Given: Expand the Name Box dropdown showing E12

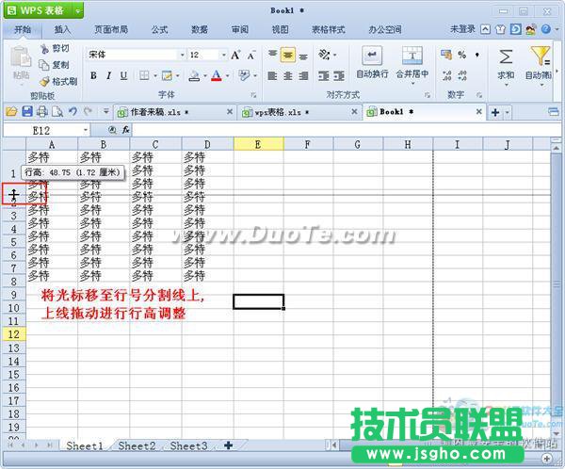Looking at the screenshot, I should click(x=86, y=130).
